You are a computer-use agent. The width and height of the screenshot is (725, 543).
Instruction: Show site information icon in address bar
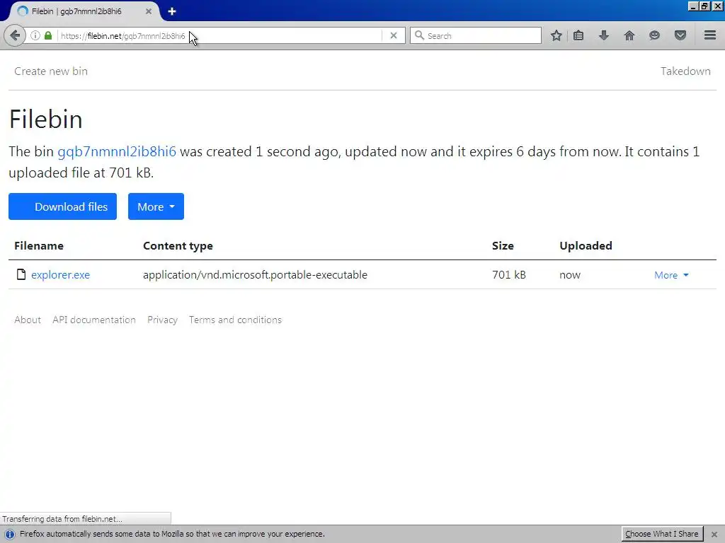pyautogui.click(x=35, y=35)
